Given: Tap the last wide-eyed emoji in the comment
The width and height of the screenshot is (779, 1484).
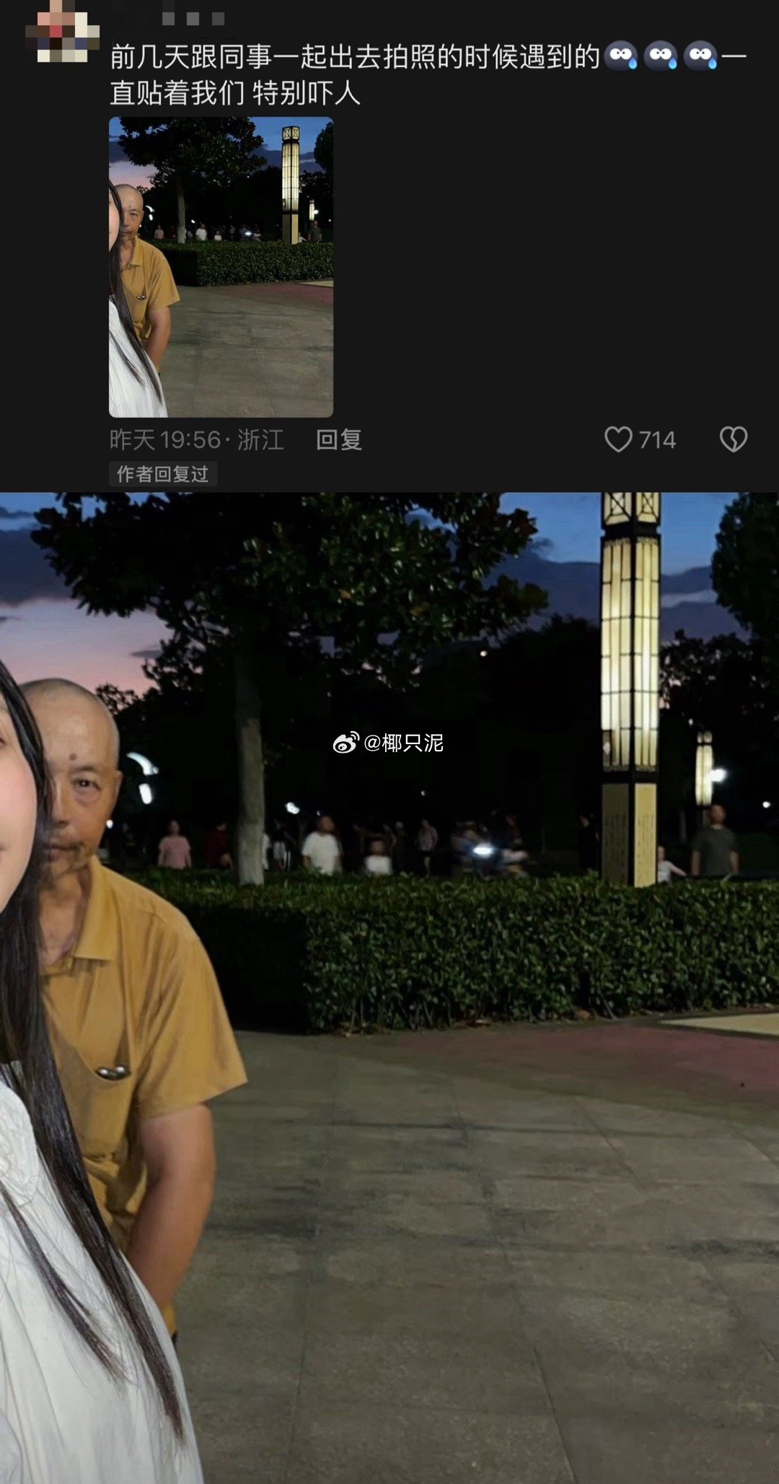Looking at the screenshot, I should pos(701,56).
